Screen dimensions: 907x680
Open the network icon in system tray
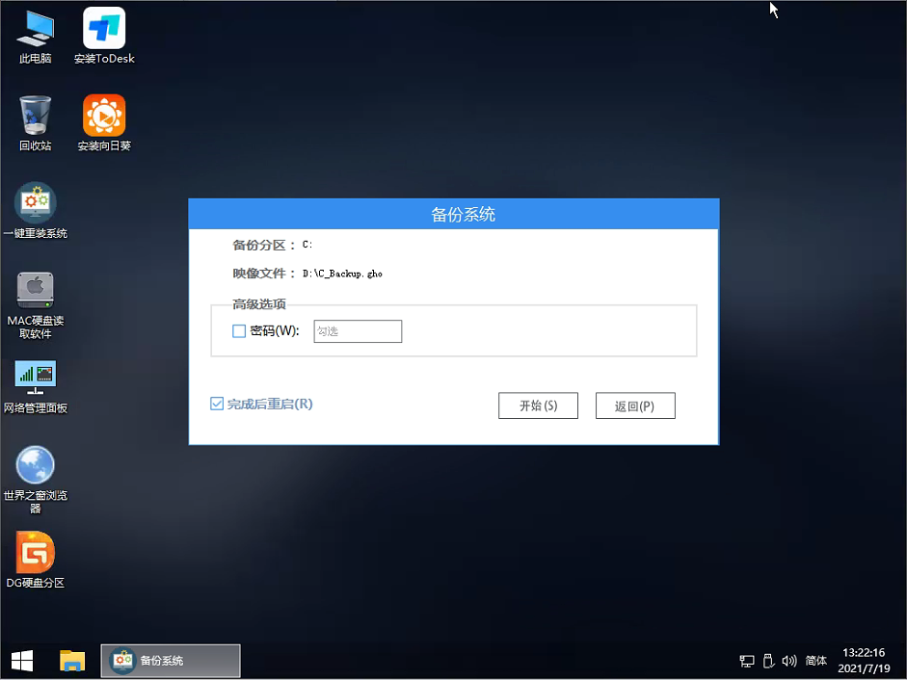click(747, 661)
